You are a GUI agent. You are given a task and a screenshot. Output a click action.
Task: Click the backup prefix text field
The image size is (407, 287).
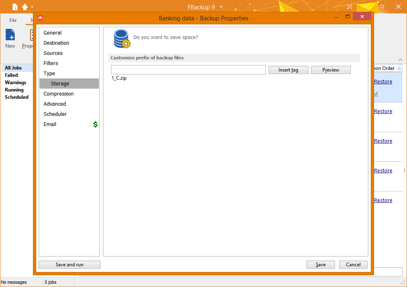pyautogui.click(x=188, y=70)
